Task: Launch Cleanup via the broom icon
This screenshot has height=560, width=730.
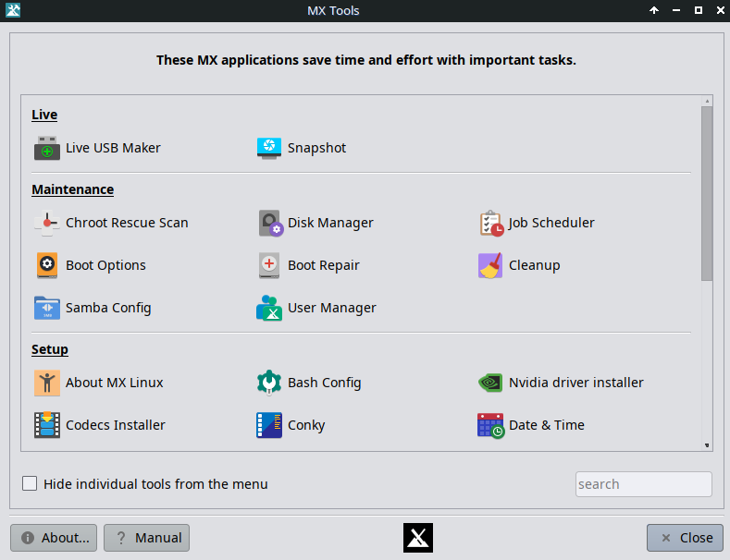Action: [490, 265]
